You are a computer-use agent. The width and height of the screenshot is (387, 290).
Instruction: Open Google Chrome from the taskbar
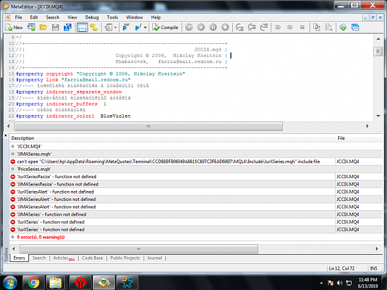point(33,283)
